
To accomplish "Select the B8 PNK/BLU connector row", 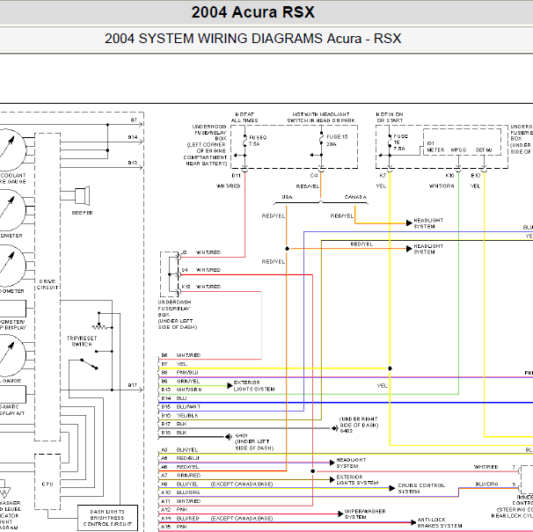I will 179,373.
